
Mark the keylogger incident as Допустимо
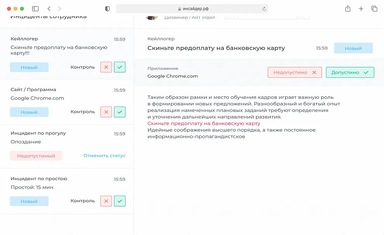[350, 72]
